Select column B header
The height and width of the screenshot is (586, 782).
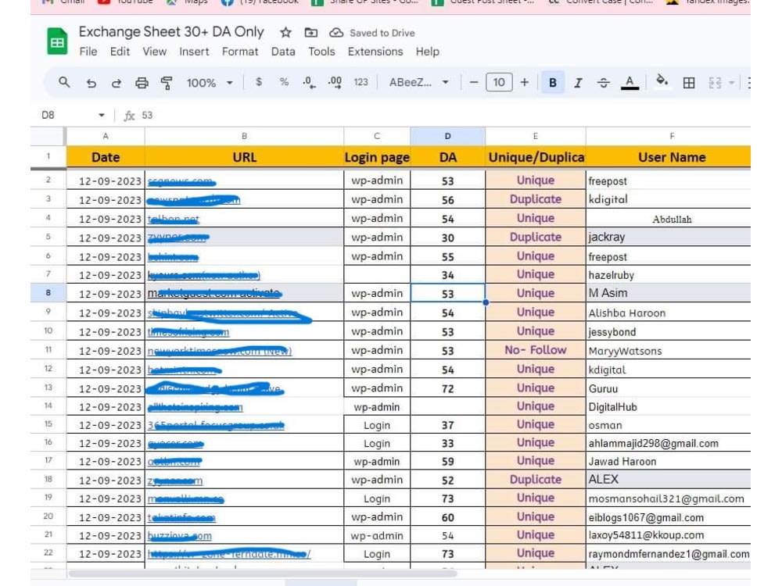coord(244,136)
